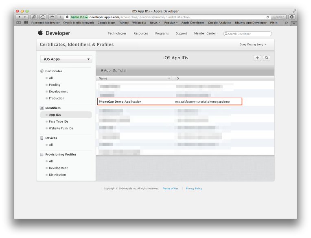Go to Member Center
Viewport: 311px width, 238px height.
click(x=205, y=33)
